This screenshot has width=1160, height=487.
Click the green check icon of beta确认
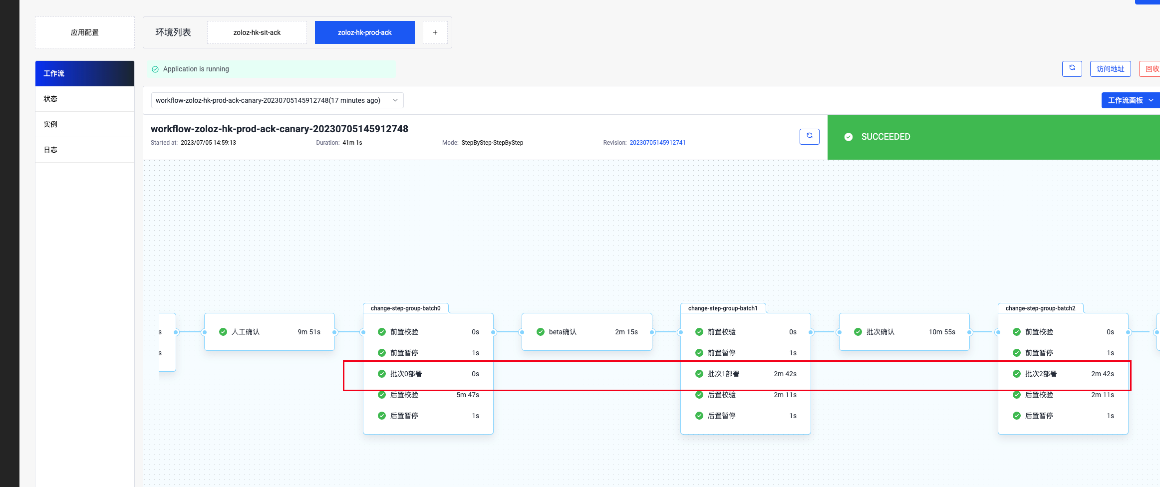click(541, 332)
